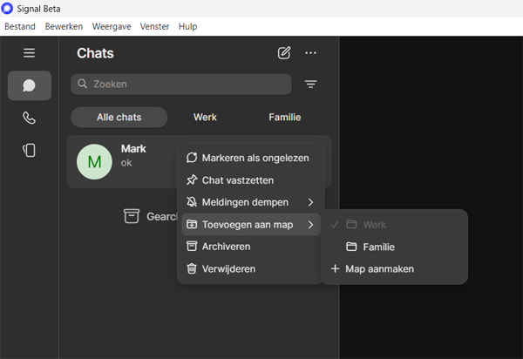Viewport: 523px width, 359px height.
Task: Click Verwijderen to delete the chat
Action: point(228,268)
